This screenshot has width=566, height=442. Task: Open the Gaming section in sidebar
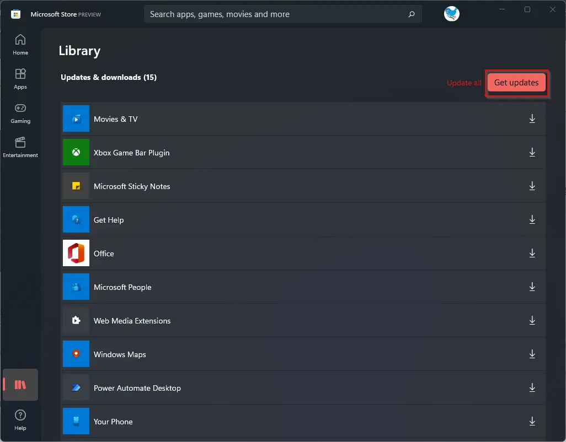[20, 113]
